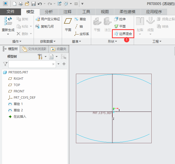Open tree settings dropdown arrow
Screen dimensions: 175x164
tap(45, 57)
